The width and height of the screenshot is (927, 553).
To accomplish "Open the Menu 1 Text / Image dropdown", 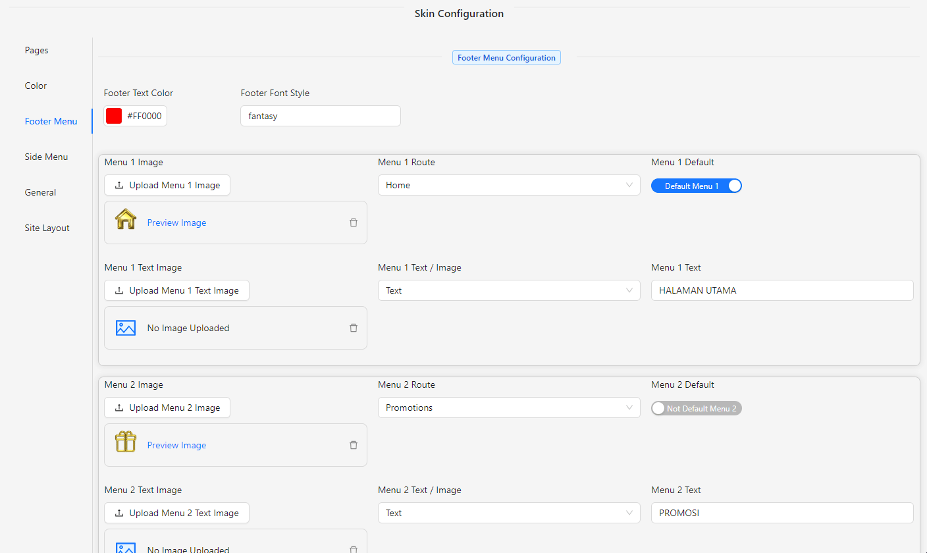I will pyautogui.click(x=508, y=290).
